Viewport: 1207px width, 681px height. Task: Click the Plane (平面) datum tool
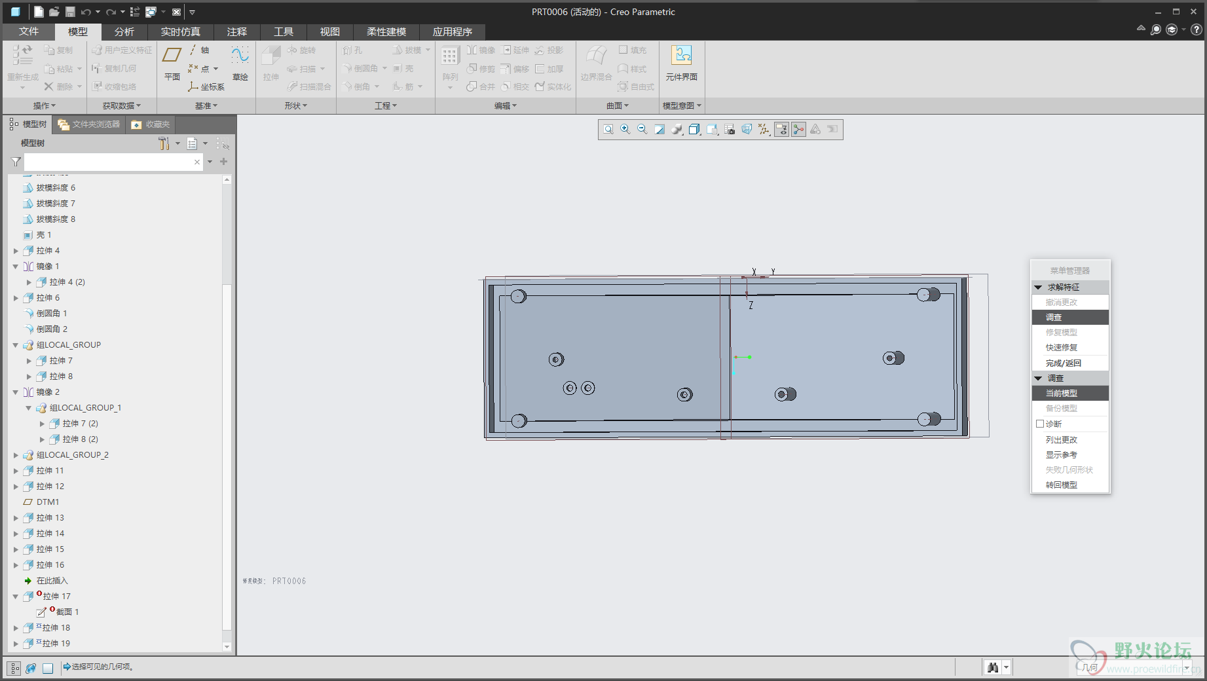[x=172, y=64]
